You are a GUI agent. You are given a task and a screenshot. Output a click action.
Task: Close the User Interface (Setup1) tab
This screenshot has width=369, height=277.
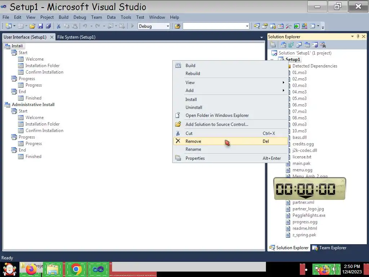coord(52,37)
